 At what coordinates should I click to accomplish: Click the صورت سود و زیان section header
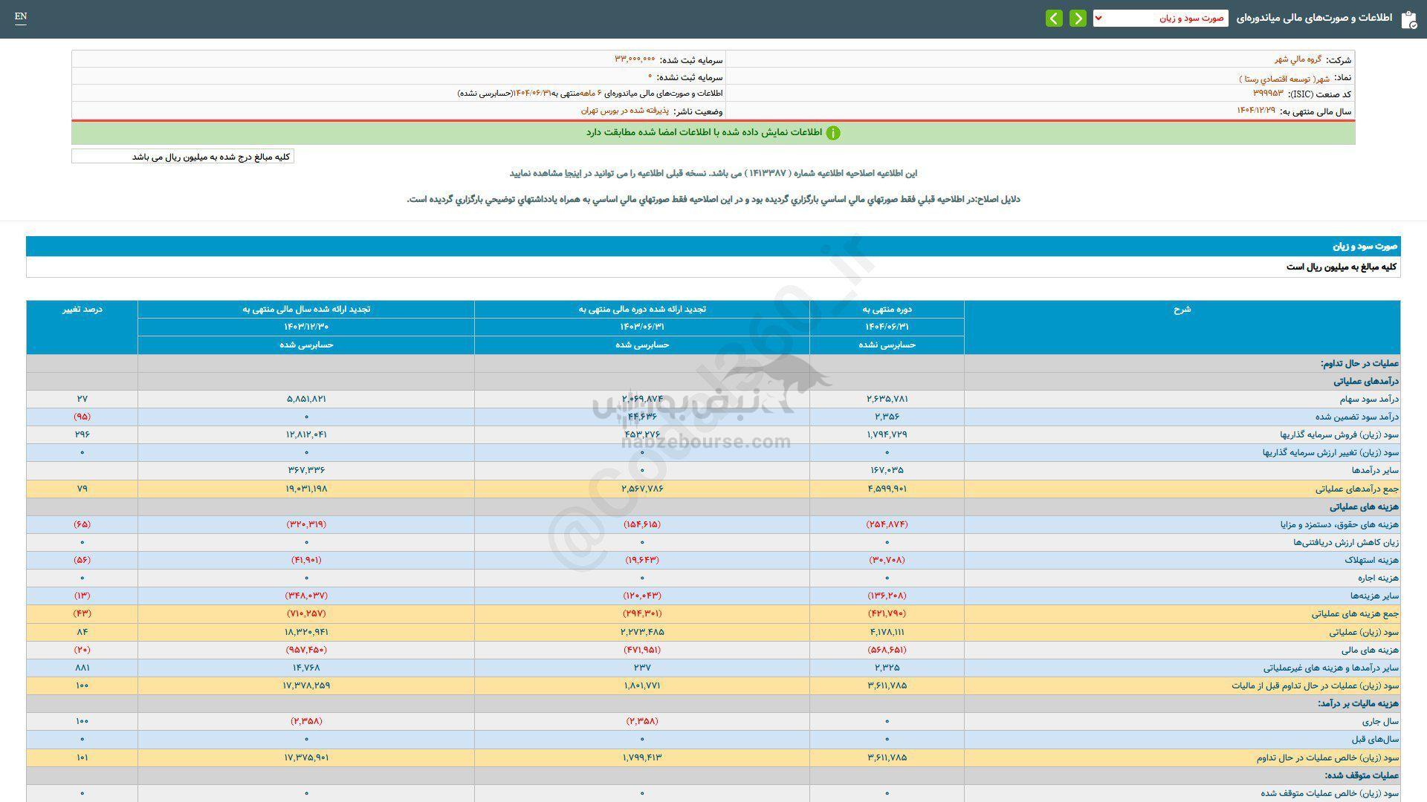click(x=1365, y=246)
